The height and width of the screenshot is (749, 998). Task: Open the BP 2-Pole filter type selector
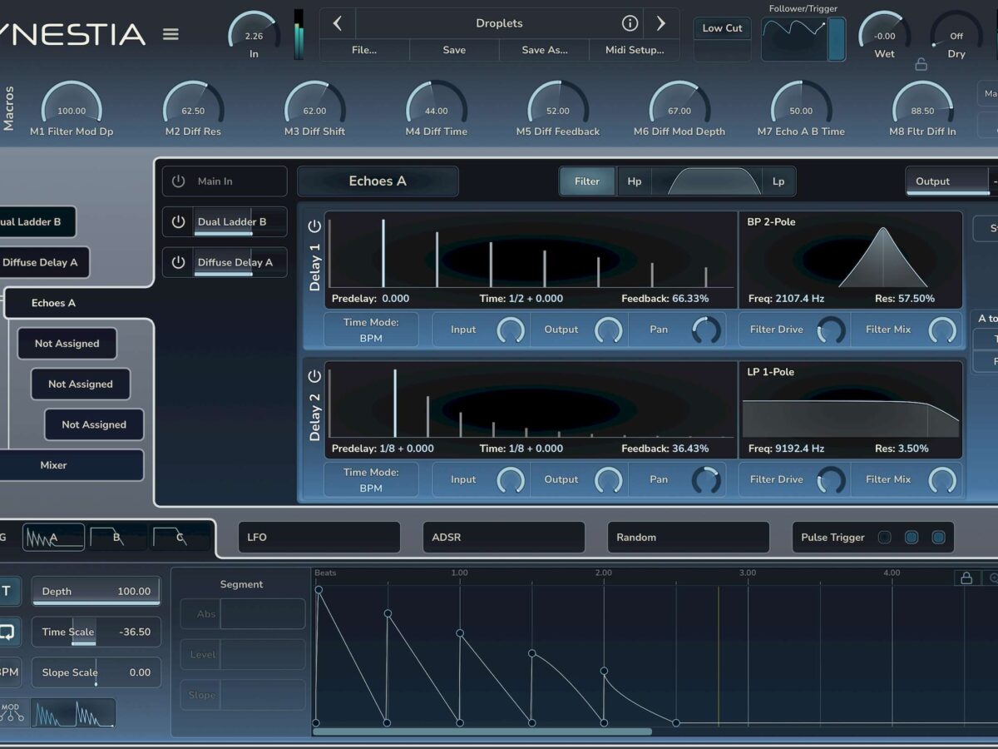tap(771, 222)
